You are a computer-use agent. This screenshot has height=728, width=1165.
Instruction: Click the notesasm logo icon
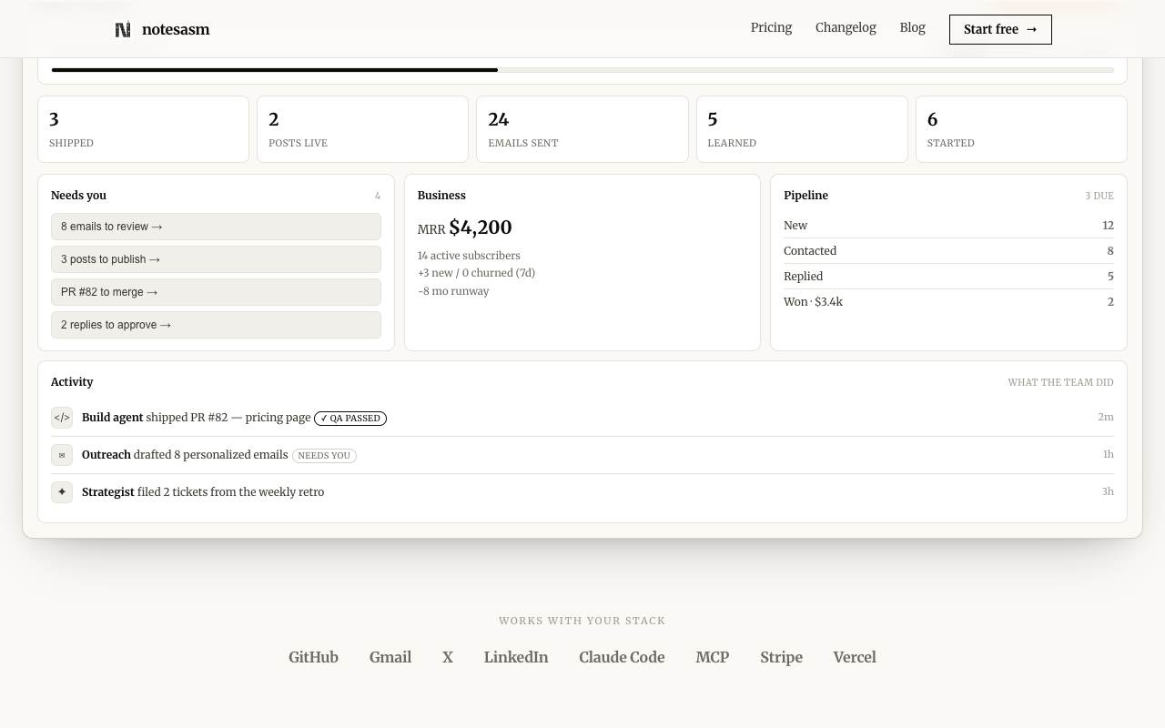point(123,29)
